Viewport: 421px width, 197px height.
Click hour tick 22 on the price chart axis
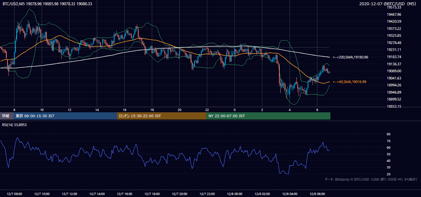(207, 110)
